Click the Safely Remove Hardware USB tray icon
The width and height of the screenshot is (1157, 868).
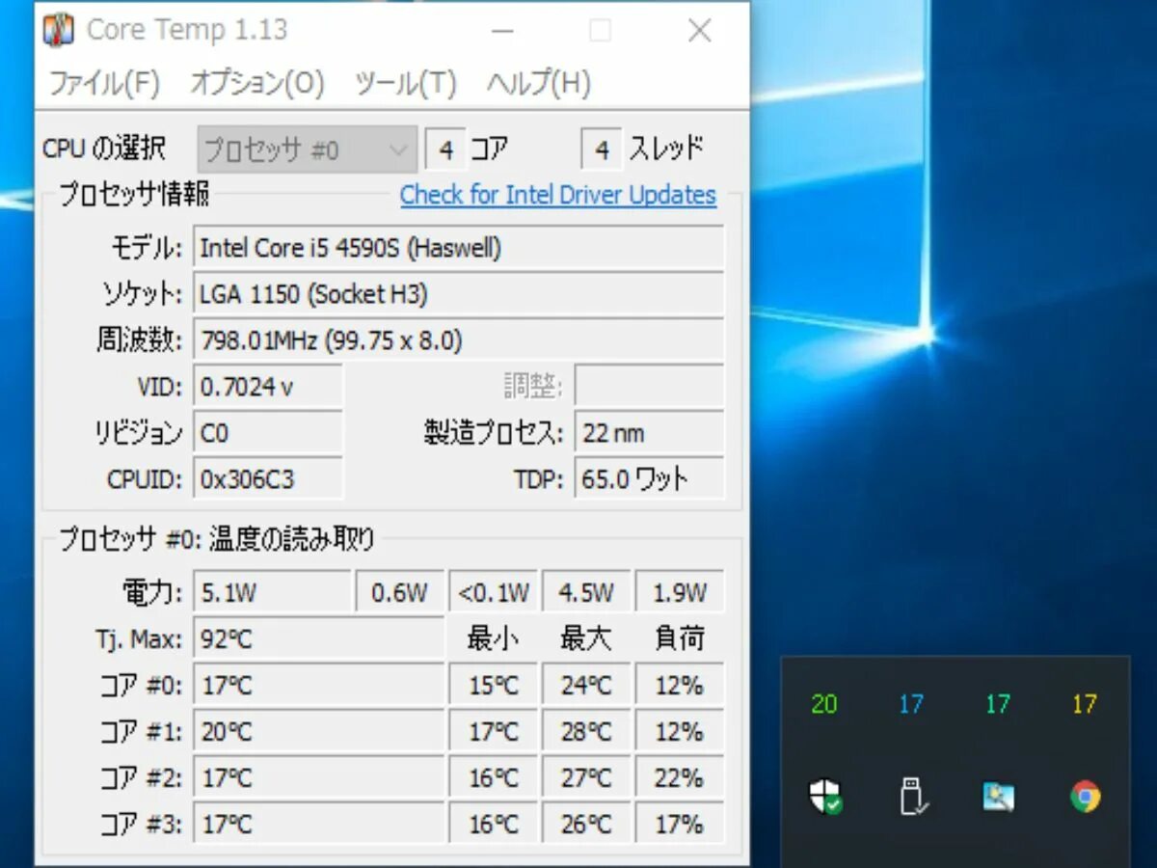coord(913,797)
